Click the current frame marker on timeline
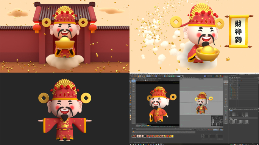259x145 pixels. [133, 128]
